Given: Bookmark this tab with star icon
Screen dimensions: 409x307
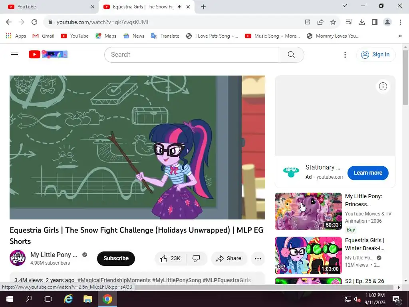Looking at the screenshot, I should click(333, 22).
